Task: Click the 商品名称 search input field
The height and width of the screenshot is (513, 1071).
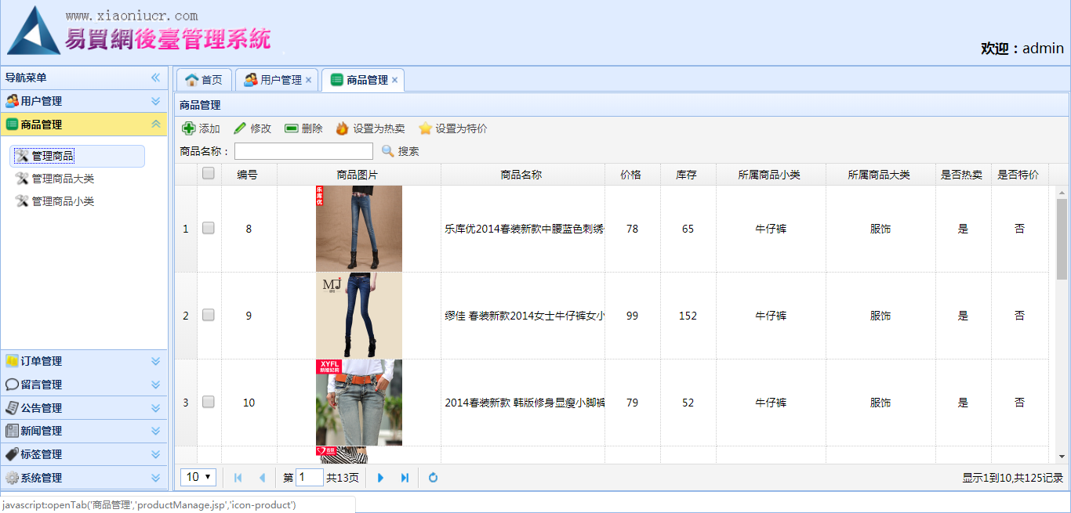Action: pyautogui.click(x=303, y=151)
